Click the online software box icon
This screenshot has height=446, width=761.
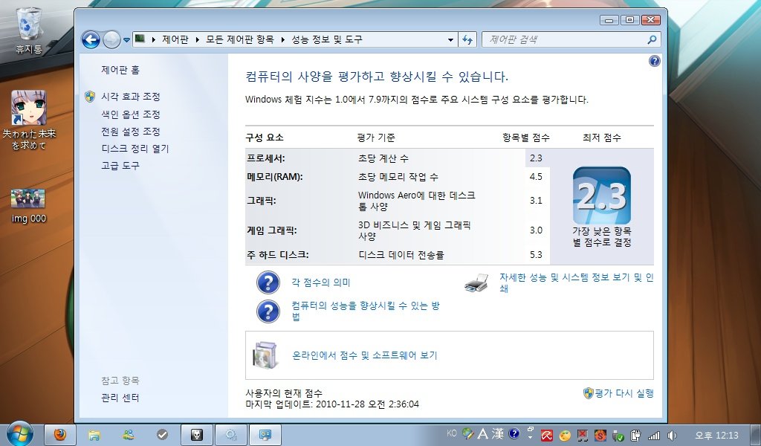pos(264,355)
